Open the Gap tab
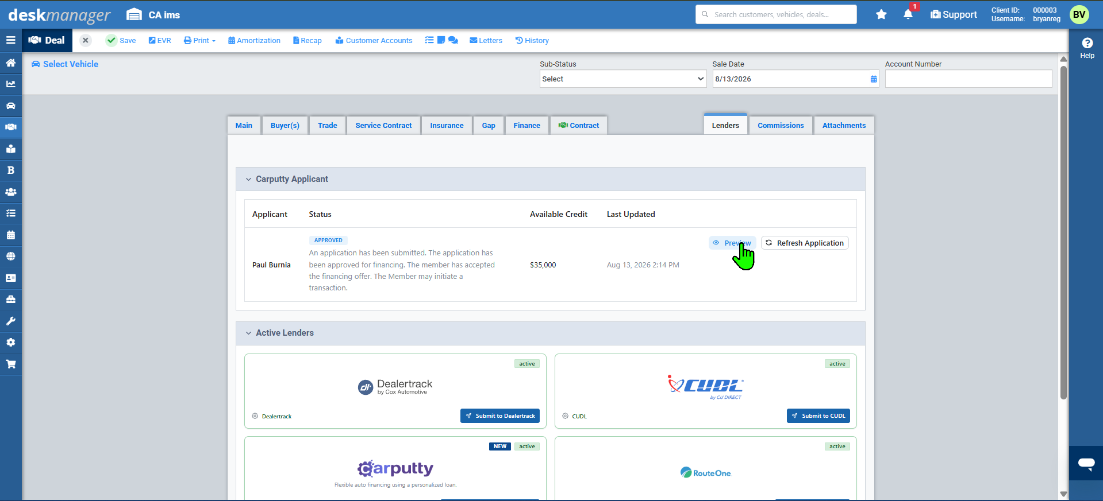This screenshot has height=501, width=1103. click(x=489, y=126)
